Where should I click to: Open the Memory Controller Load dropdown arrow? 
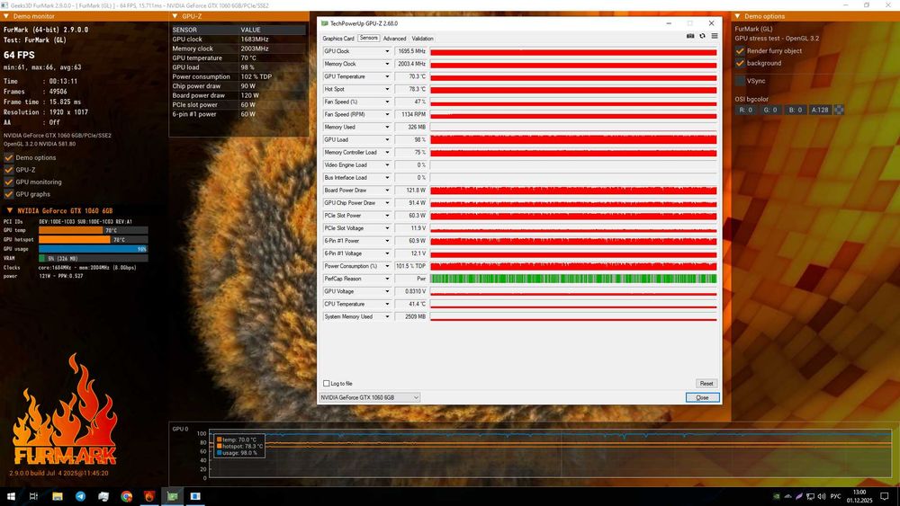coord(387,153)
